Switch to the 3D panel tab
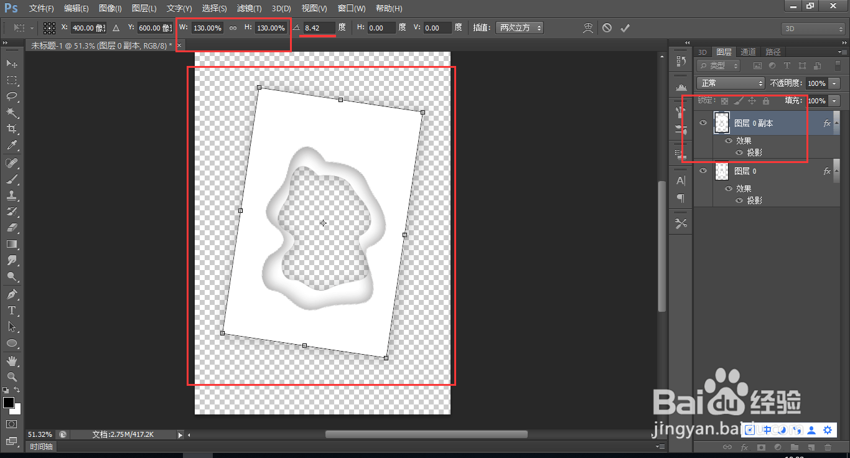 coord(703,52)
